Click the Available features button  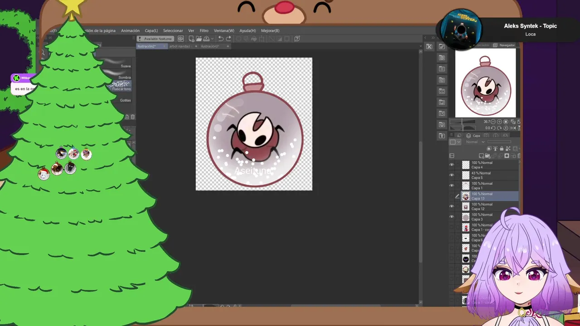(155, 38)
